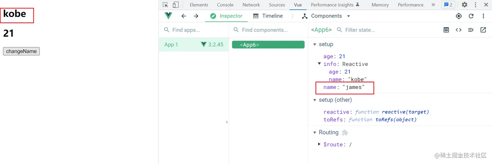Click the render code icon
The width and height of the screenshot is (492, 164).
point(471,30)
